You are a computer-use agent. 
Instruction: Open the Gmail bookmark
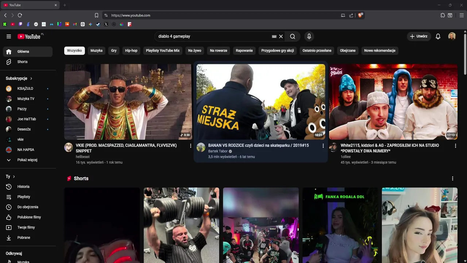(75, 24)
